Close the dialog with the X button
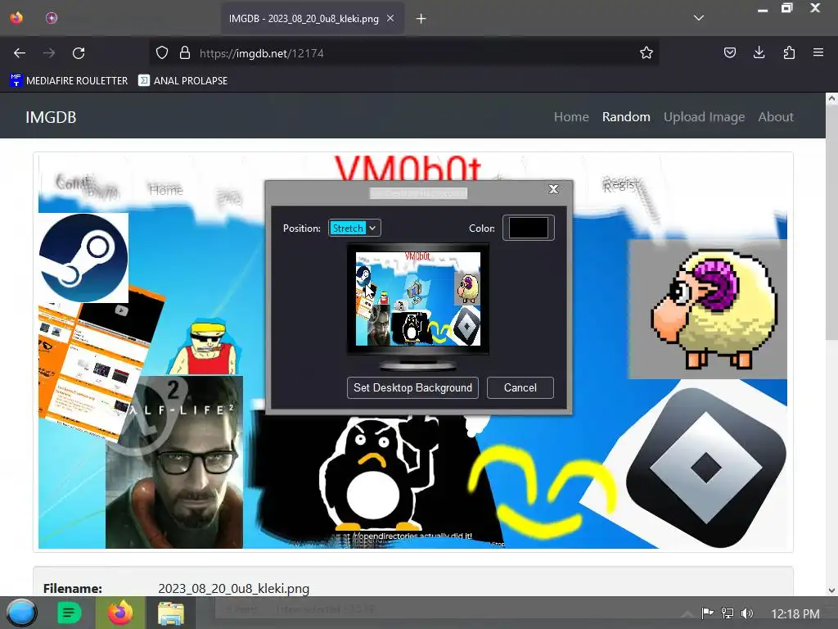The width and height of the screenshot is (838, 629). [x=554, y=189]
